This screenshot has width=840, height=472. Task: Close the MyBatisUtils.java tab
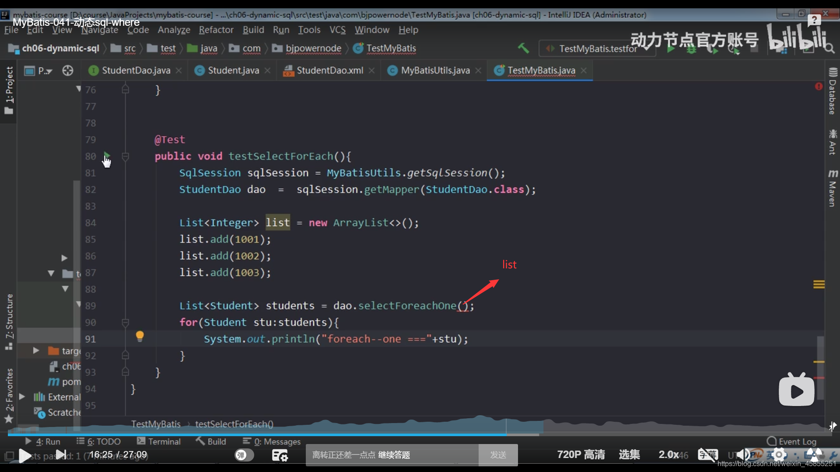478,70
